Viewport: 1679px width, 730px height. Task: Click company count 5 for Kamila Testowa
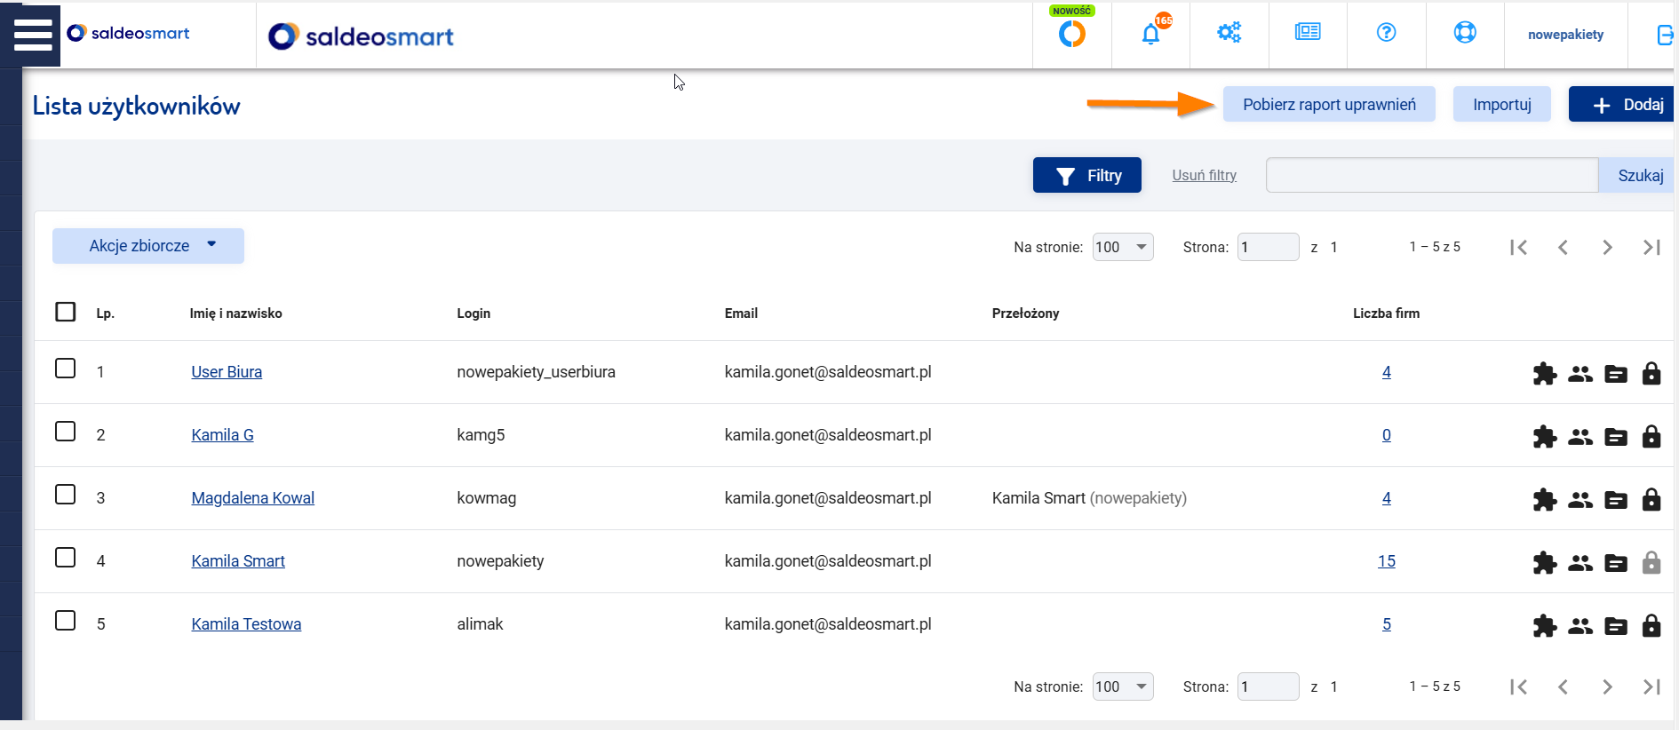(x=1387, y=624)
